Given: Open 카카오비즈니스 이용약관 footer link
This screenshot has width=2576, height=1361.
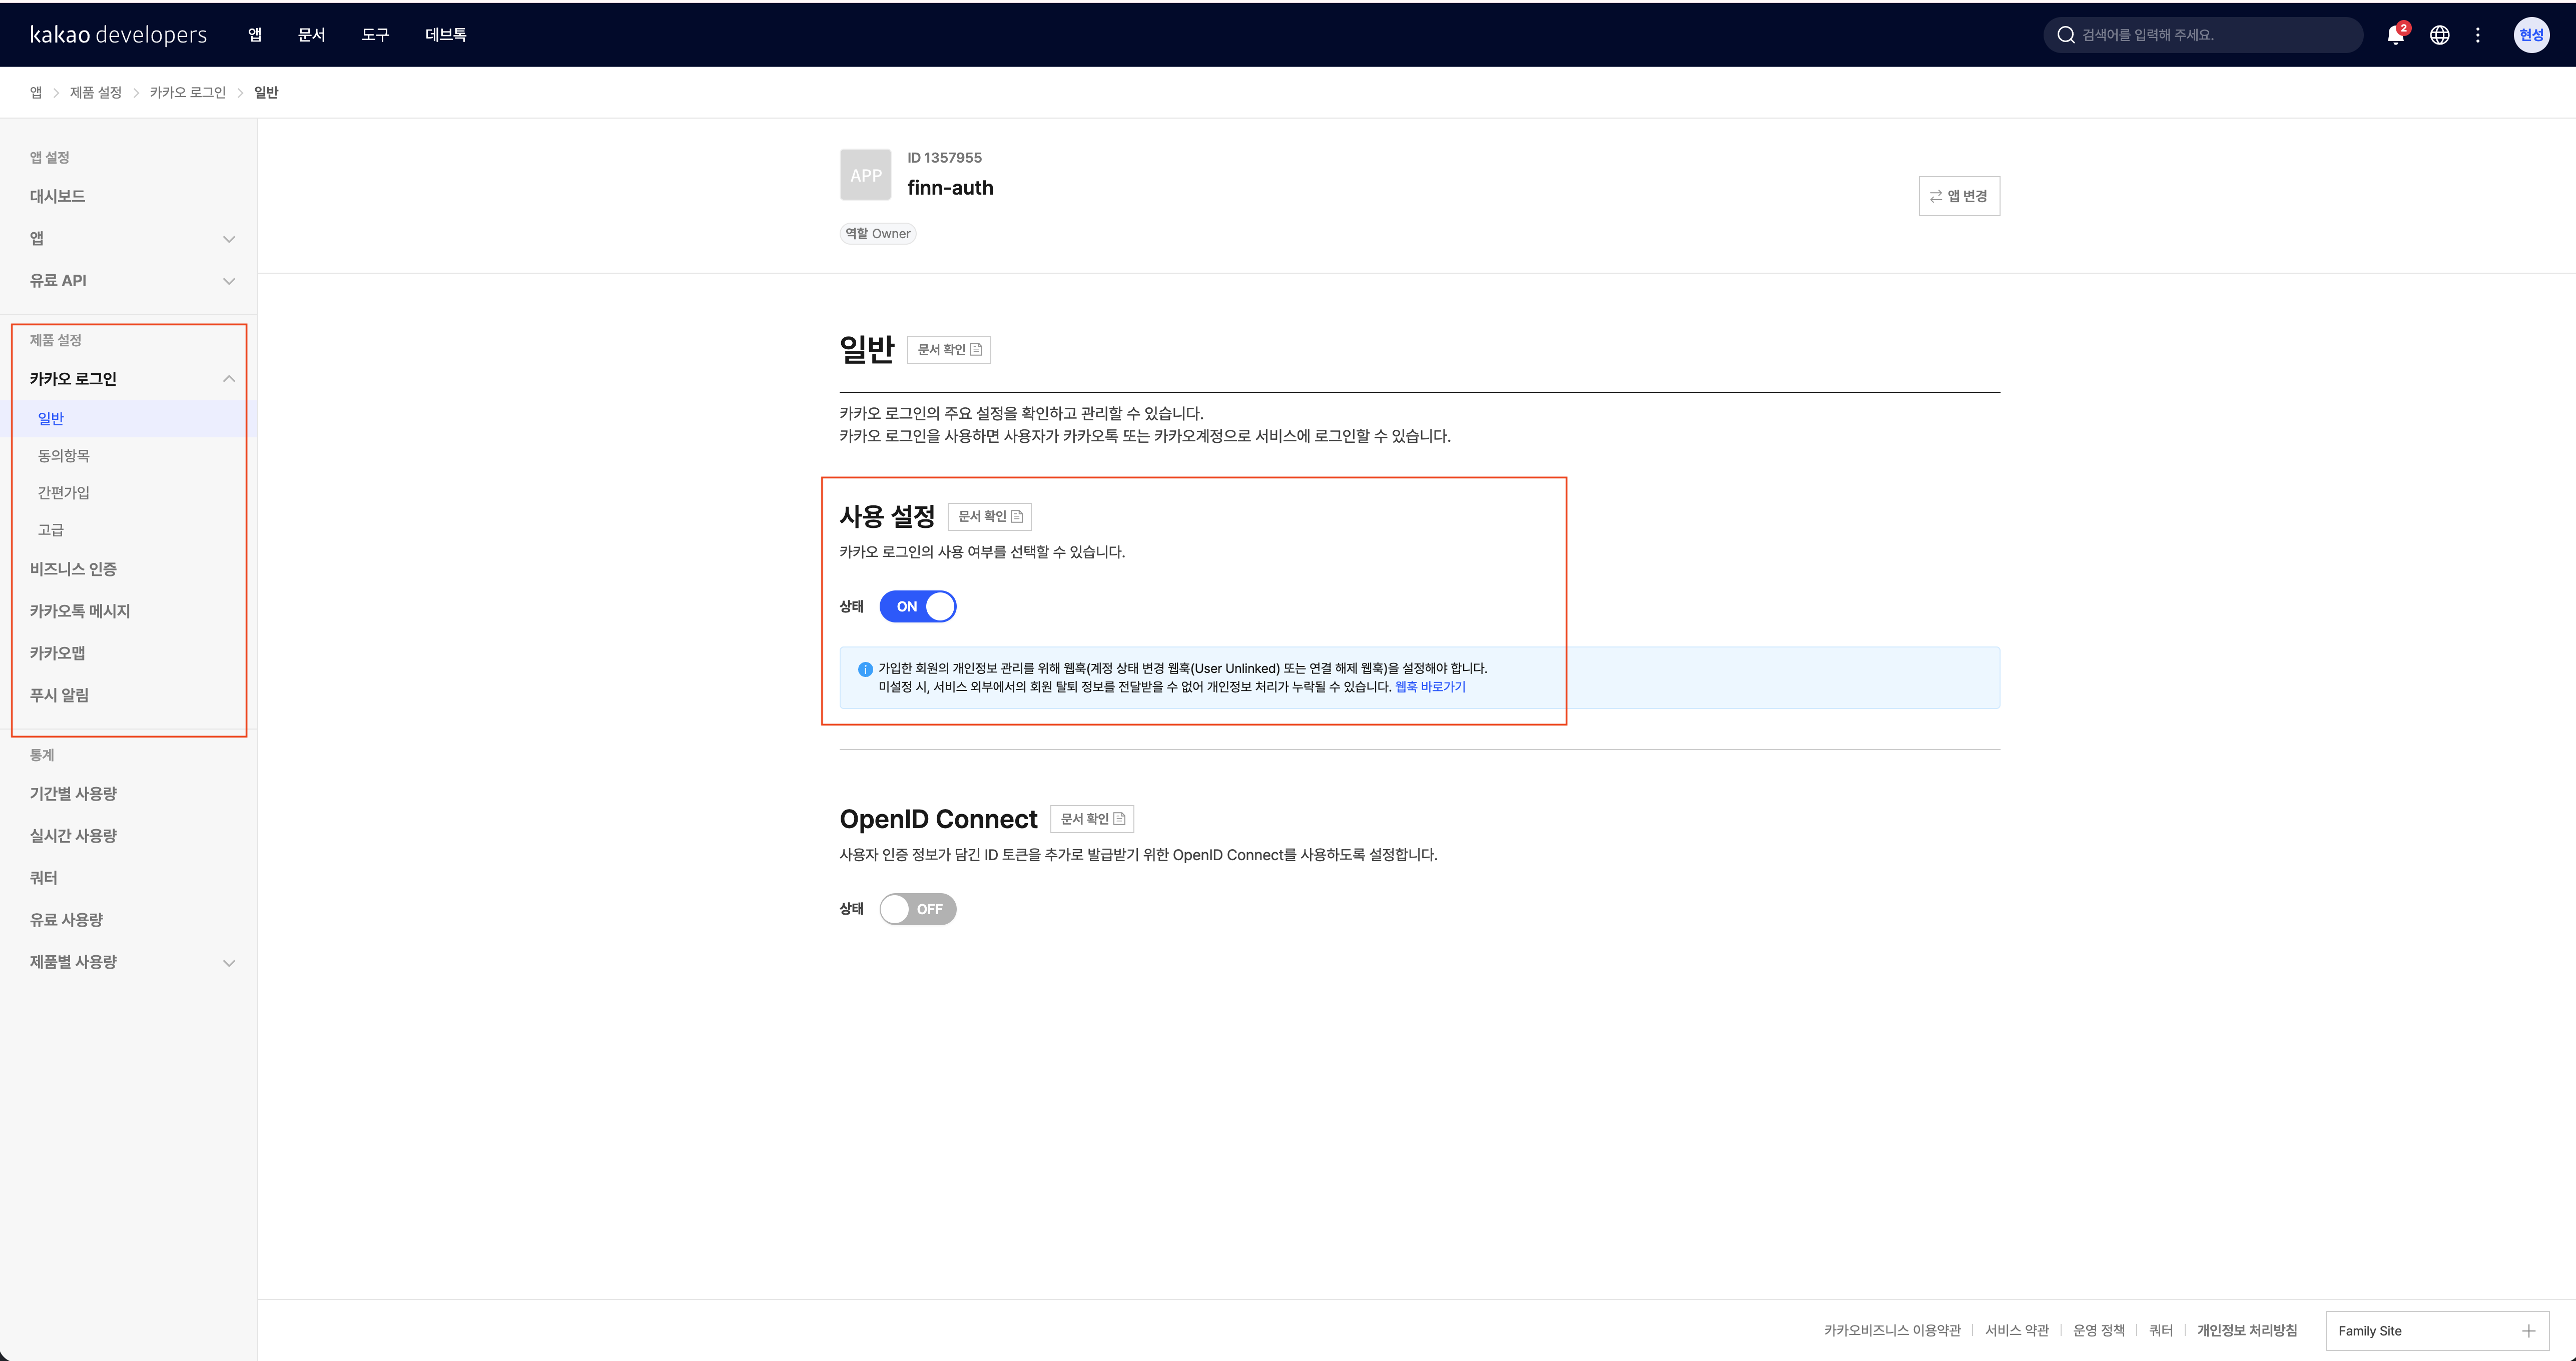Looking at the screenshot, I should point(1892,1331).
